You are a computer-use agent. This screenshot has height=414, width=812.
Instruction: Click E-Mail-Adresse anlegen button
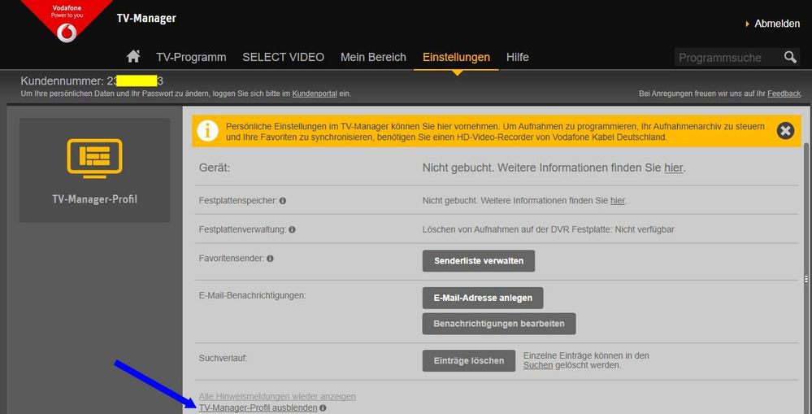[x=483, y=298]
